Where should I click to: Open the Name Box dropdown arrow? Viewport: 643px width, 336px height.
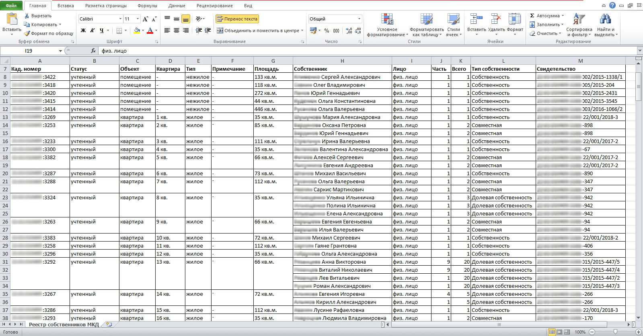[x=60, y=51]
